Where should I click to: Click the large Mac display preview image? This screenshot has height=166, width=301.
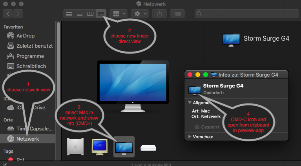[x=133, y=86]
